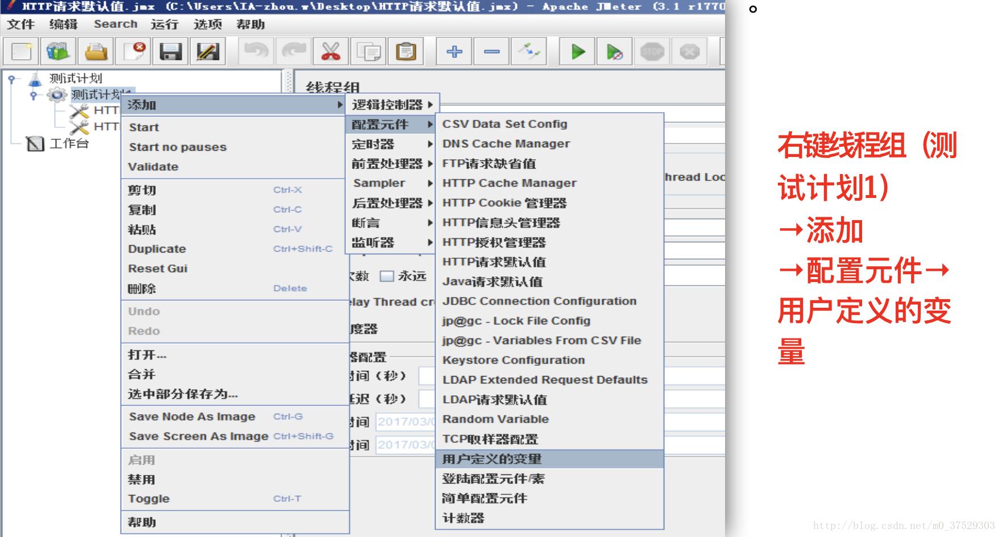Open a saved test plan with the folder icon
Viewport: 1002px width, 537px height.
[97, 51]
